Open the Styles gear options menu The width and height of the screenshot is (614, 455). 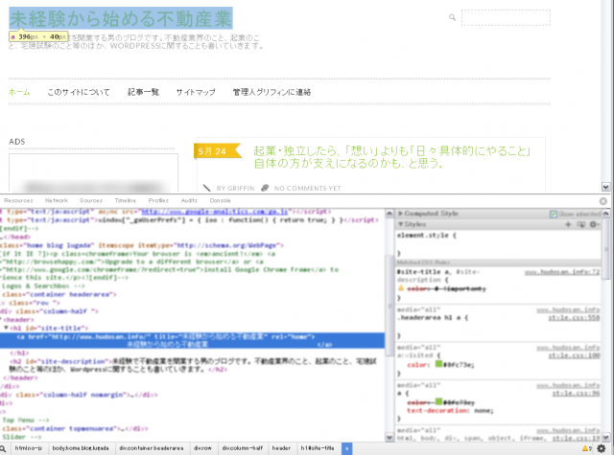594,224
